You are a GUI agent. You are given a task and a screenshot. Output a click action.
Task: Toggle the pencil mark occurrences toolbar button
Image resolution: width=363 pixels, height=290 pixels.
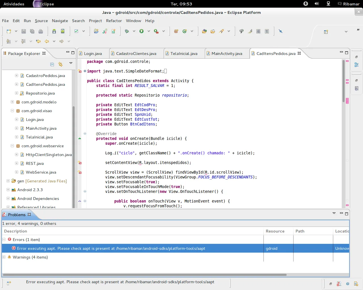tap(250, 31)
